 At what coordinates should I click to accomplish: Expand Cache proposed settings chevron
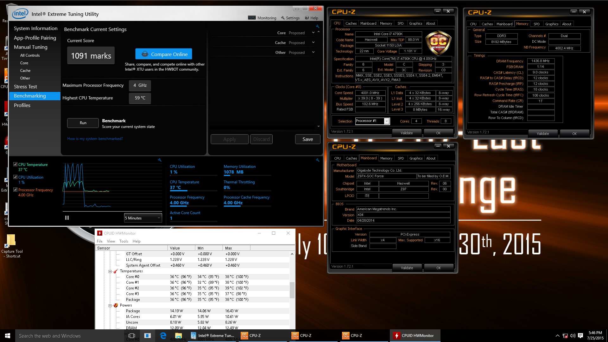coord(313,42)
